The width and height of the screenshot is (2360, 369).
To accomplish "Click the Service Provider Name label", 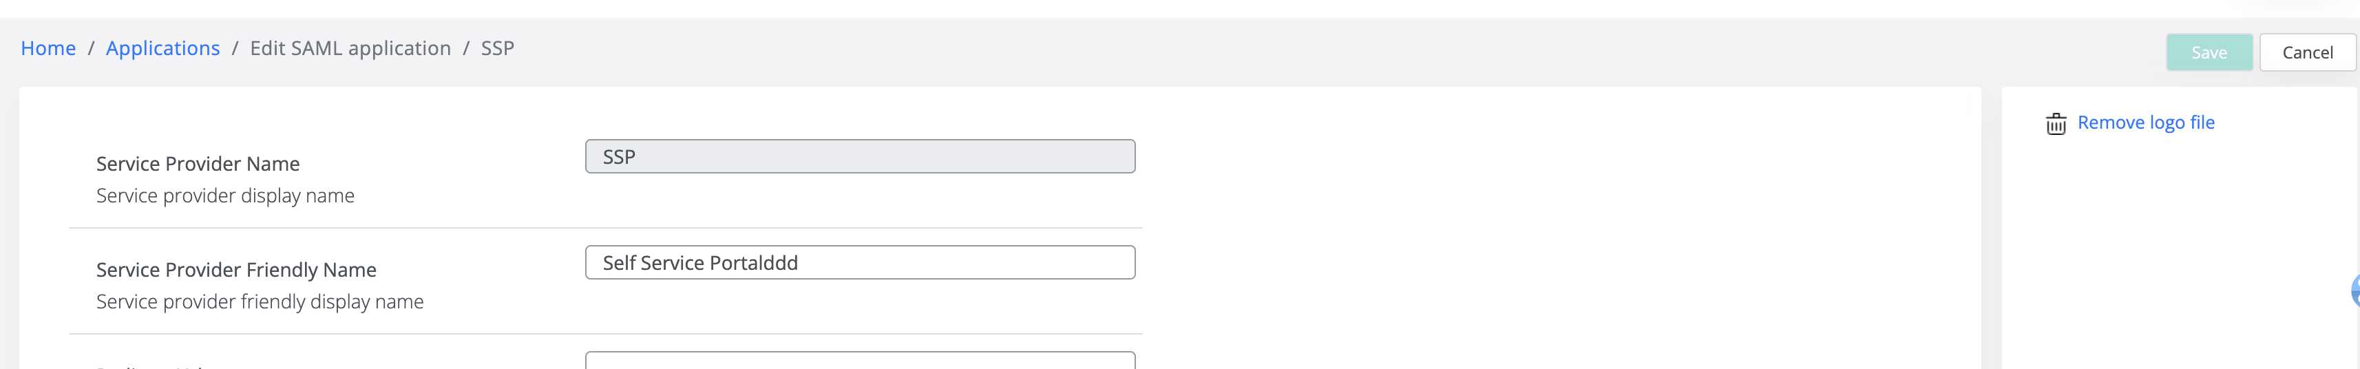I will pos(198,164).
